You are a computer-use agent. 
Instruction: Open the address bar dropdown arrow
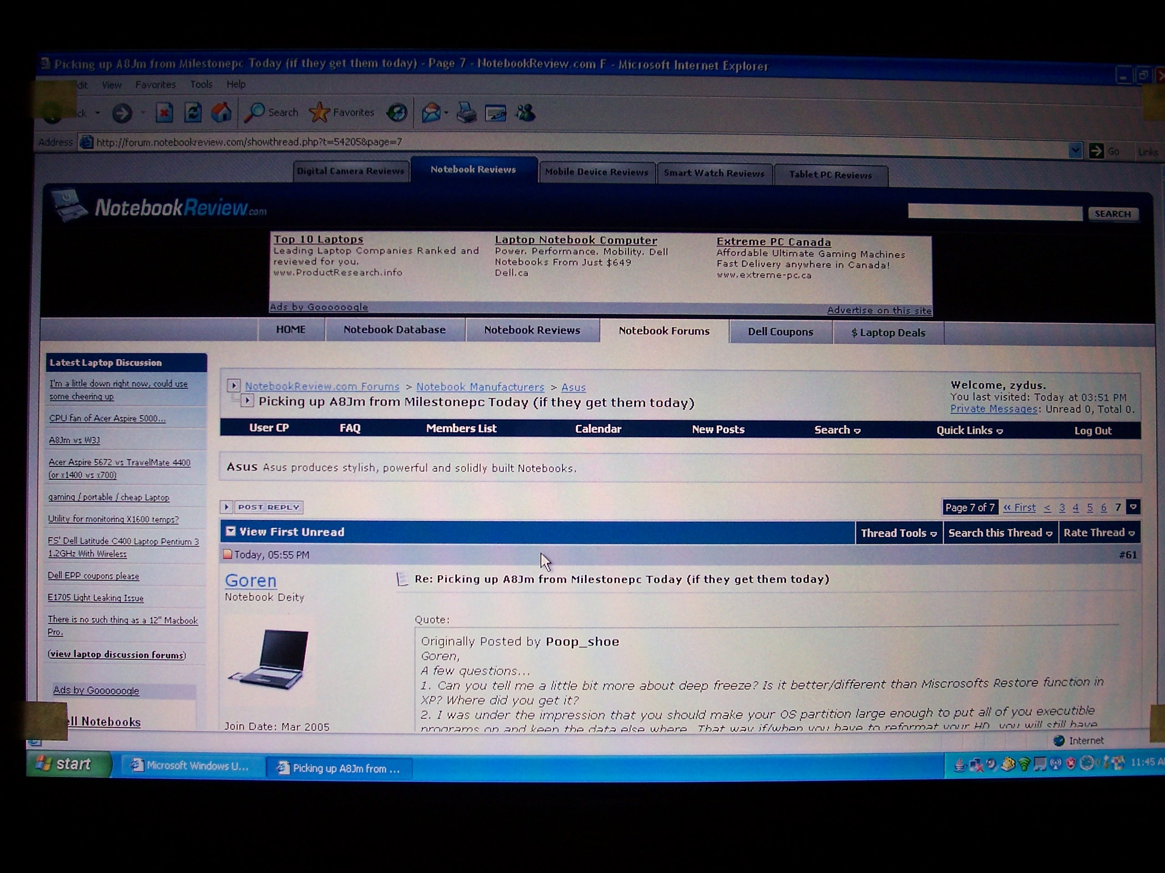[1075, 151]
